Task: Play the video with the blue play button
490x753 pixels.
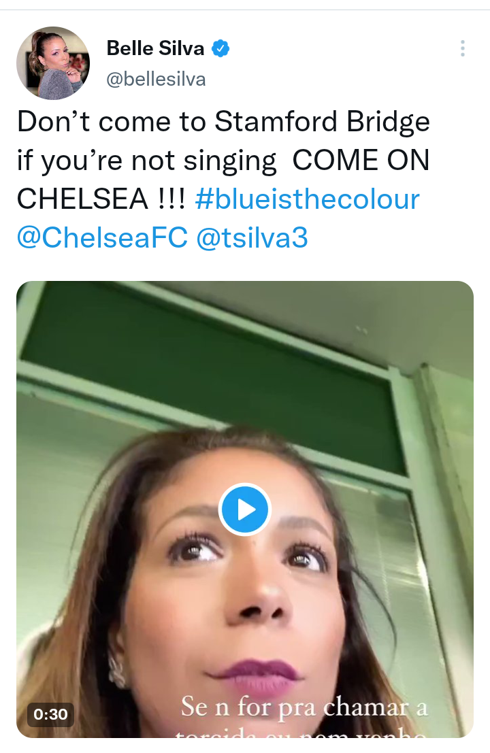Action: [245, 509]
